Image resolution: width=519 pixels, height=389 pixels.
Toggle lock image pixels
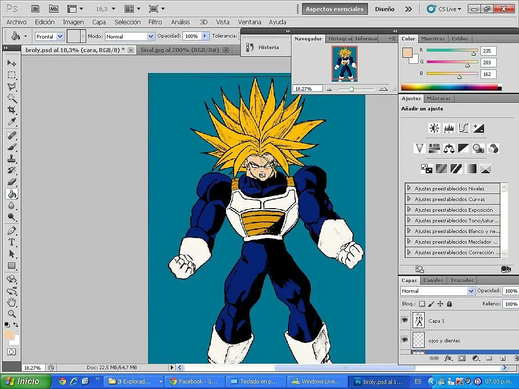point(431,304)
